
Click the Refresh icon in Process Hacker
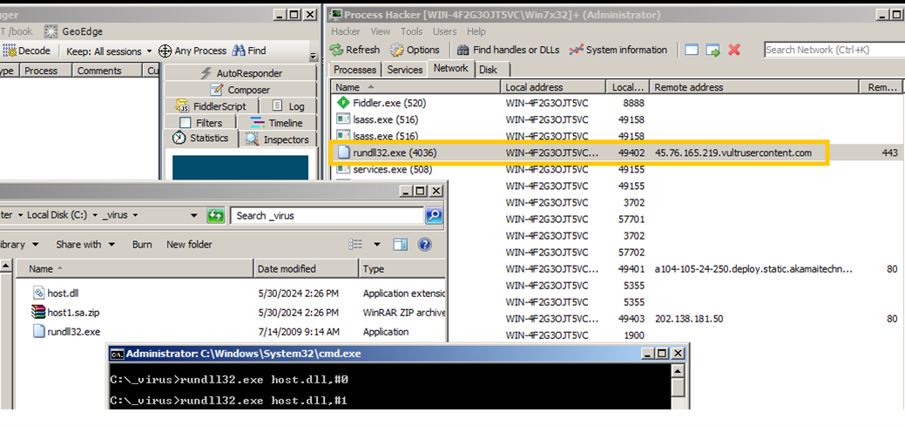[x=336, y=51]
